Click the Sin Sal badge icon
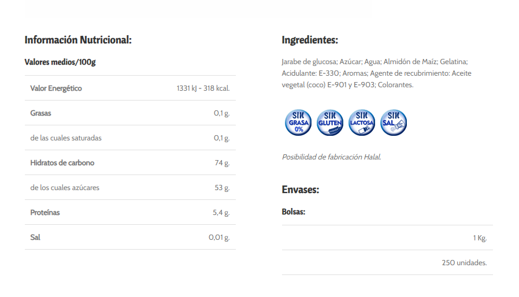Image resolution: width=519 pixels, height=297 pixels. pos(394,122)
